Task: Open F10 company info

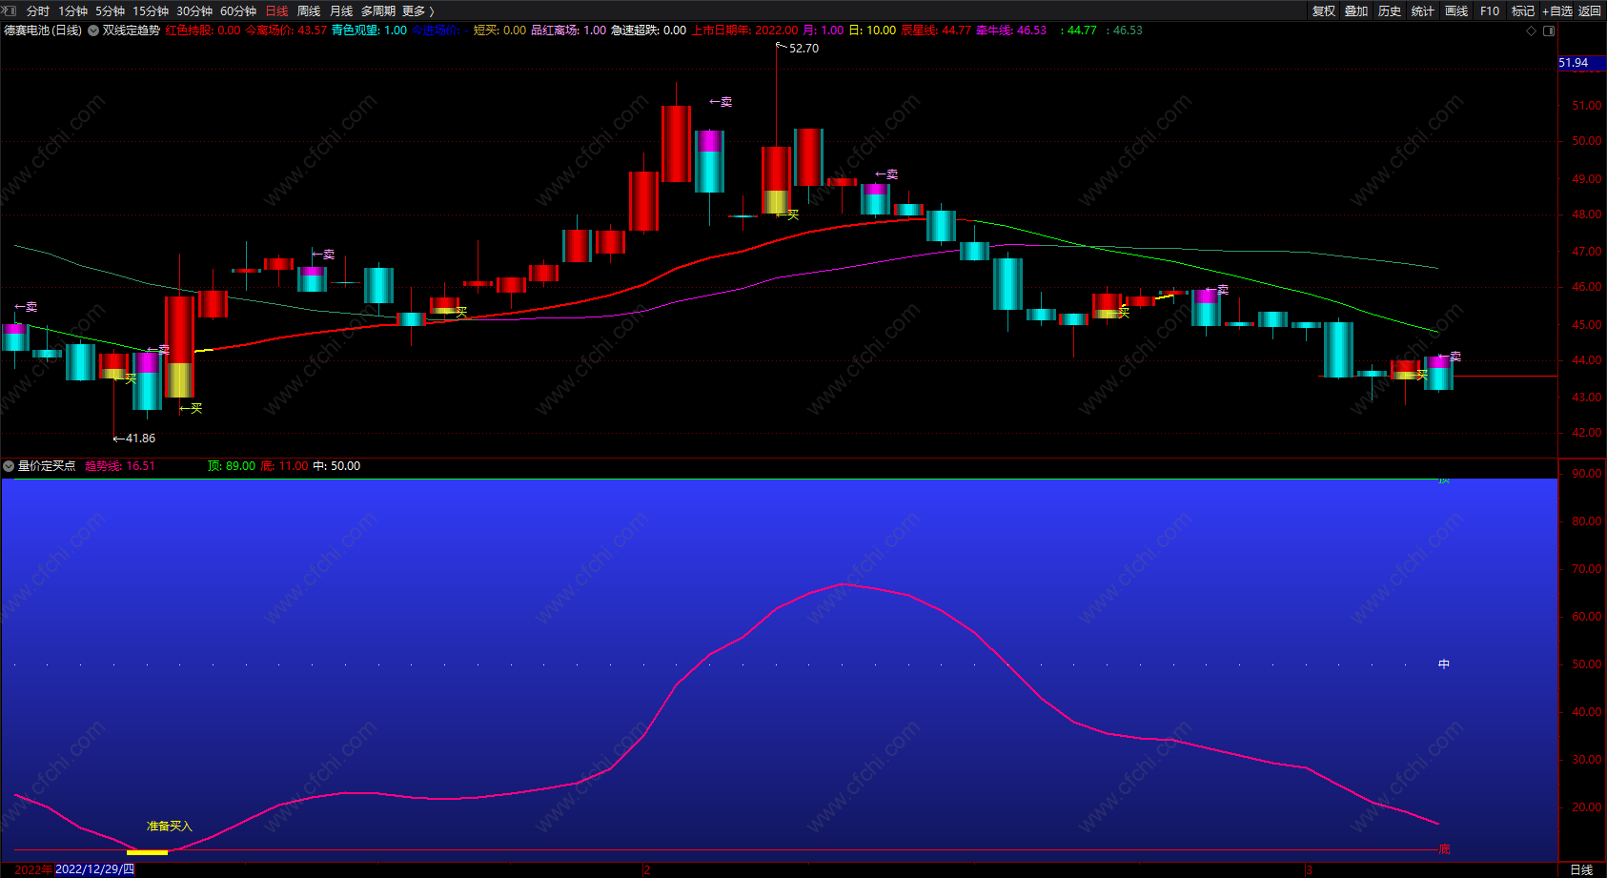Action: pos(1490,10)
